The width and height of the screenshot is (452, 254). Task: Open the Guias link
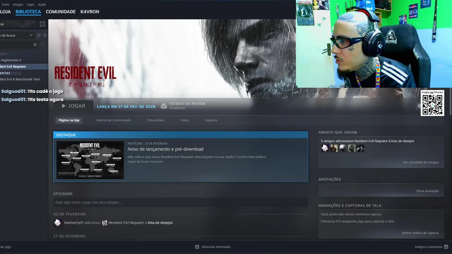click(185, 120)
